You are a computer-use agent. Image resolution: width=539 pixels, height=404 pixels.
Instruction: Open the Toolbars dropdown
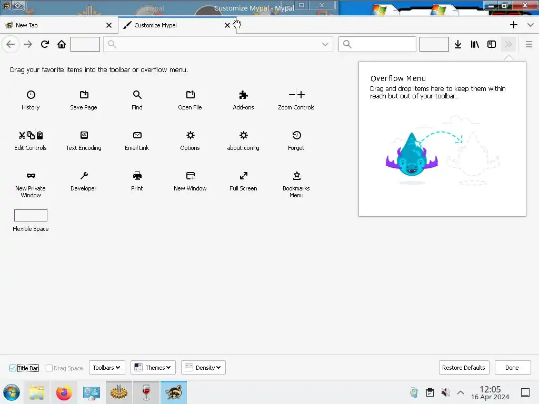coord(107,368)
